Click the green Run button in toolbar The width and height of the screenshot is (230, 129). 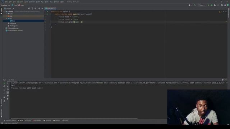(x=208, y=5)
